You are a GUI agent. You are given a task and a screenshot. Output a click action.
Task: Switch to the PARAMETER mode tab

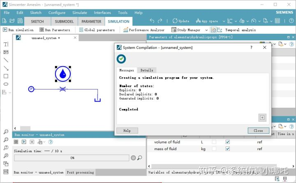point(91,21)
